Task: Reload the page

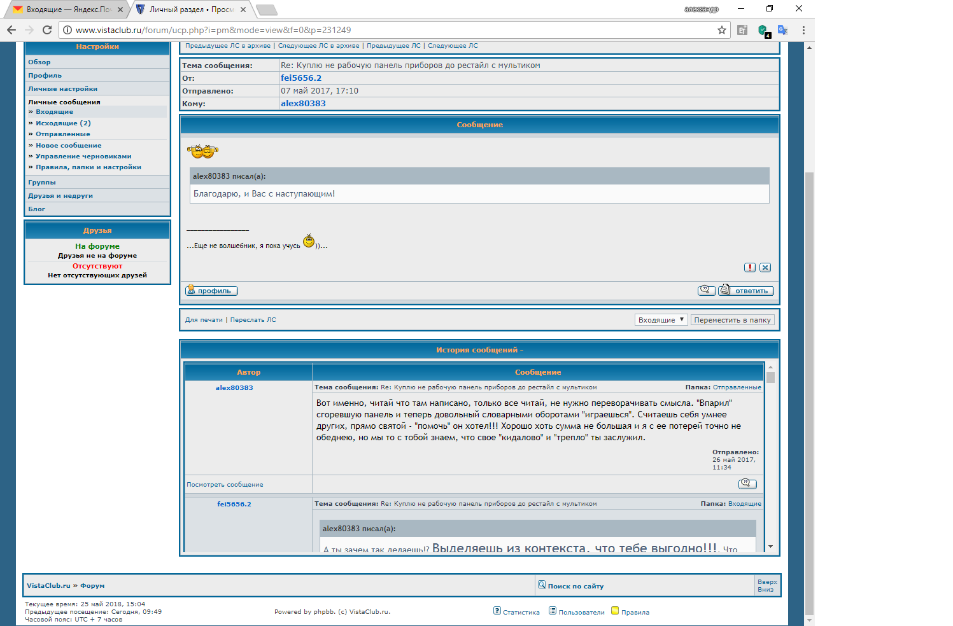Action: pyautogui.click(x=47, y=30)
